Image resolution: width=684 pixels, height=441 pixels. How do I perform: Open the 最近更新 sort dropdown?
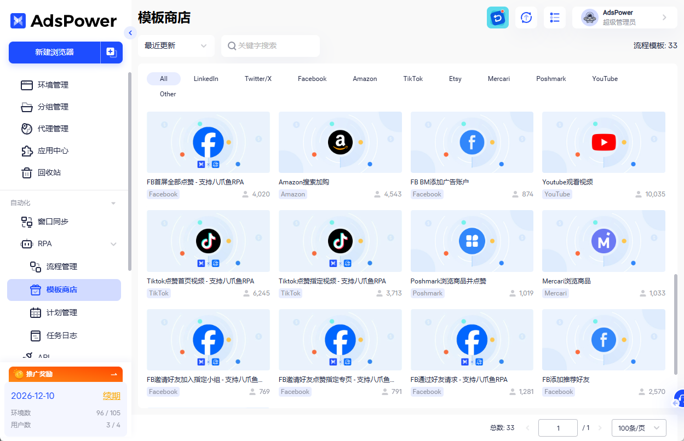[x=176, y=46]
